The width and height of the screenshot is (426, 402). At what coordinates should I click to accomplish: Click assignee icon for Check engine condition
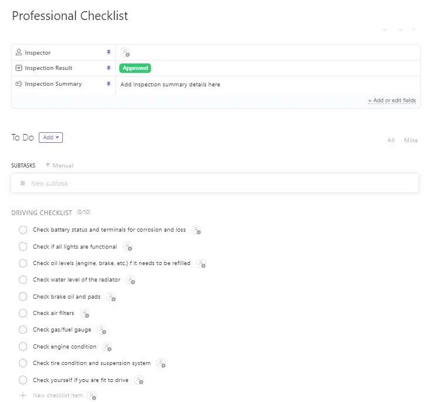[x=107, y=347]
